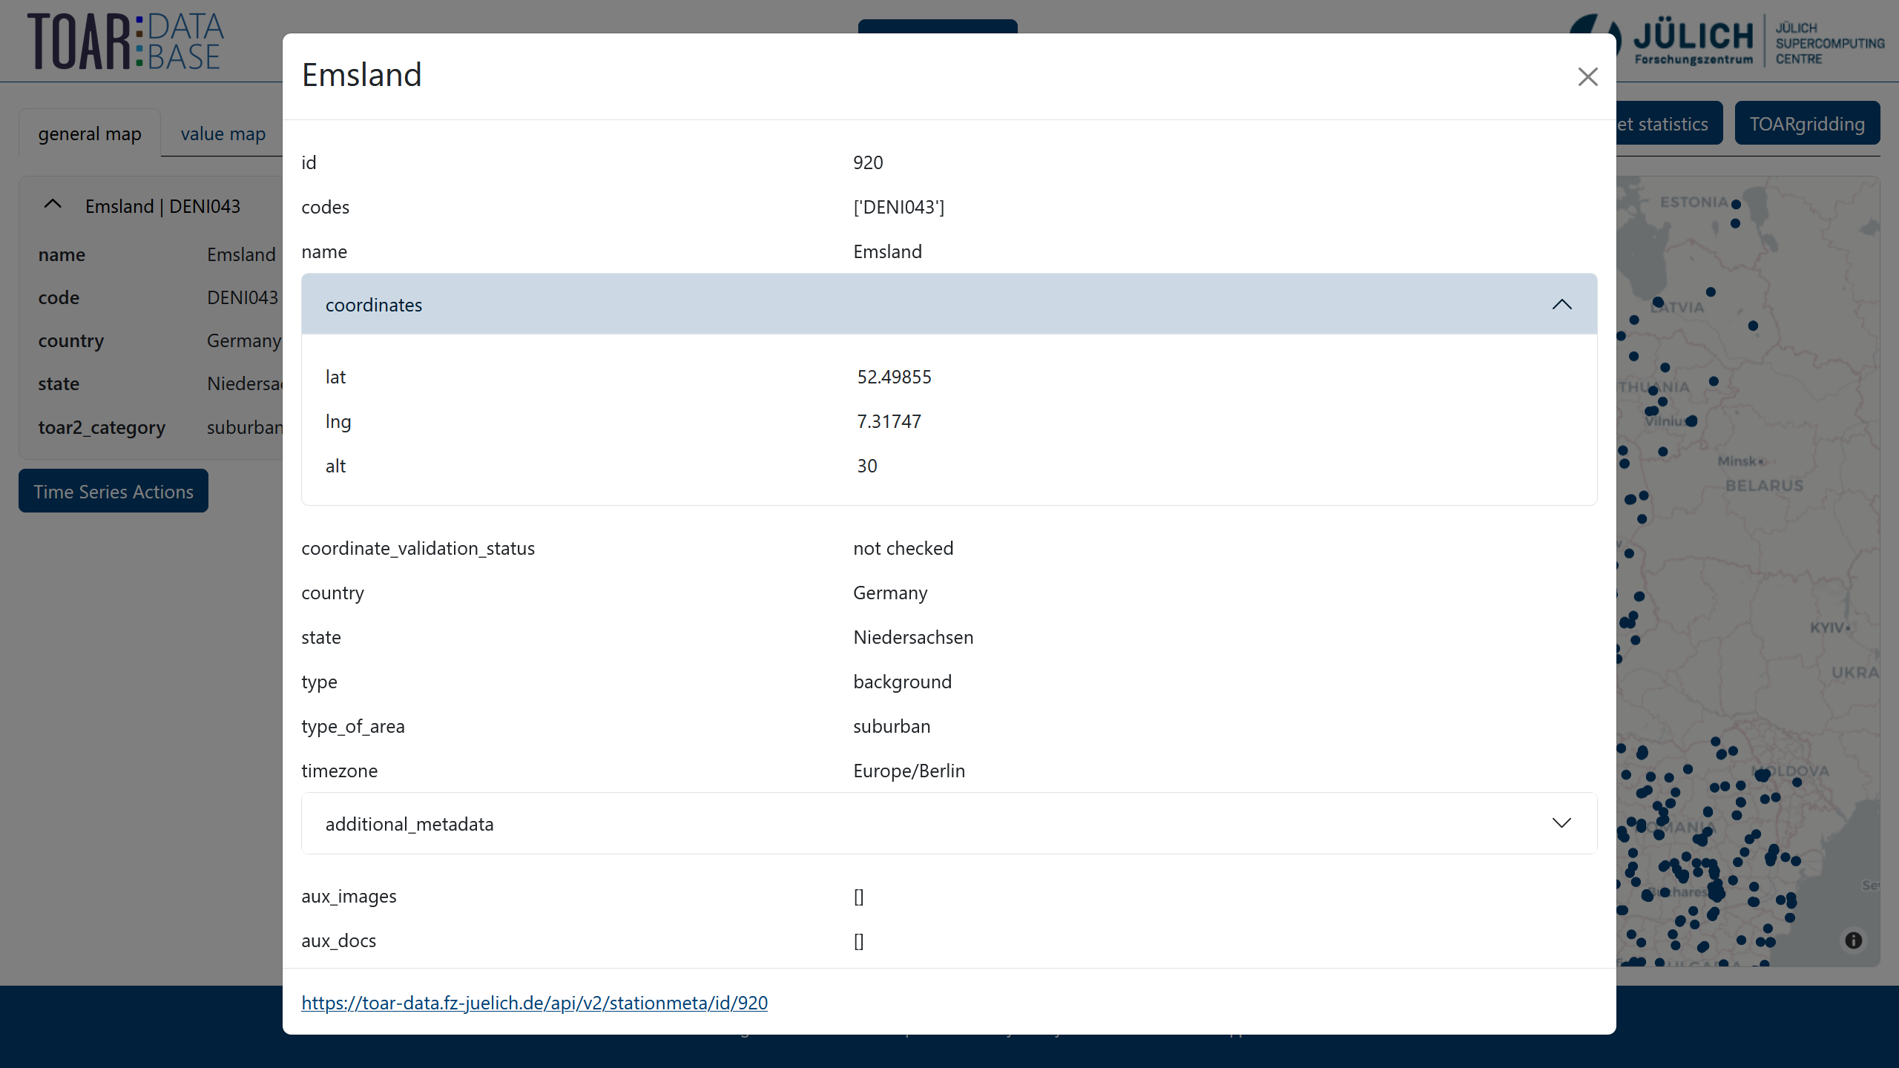Click the Emsland dialog title
1899x1068 pixels.
362,75
